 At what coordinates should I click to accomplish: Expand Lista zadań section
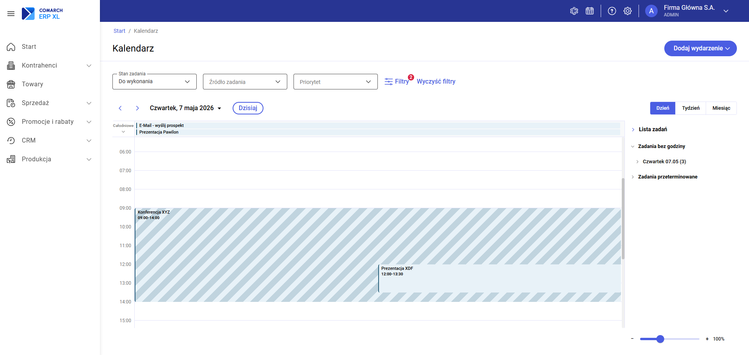(653, 129)
